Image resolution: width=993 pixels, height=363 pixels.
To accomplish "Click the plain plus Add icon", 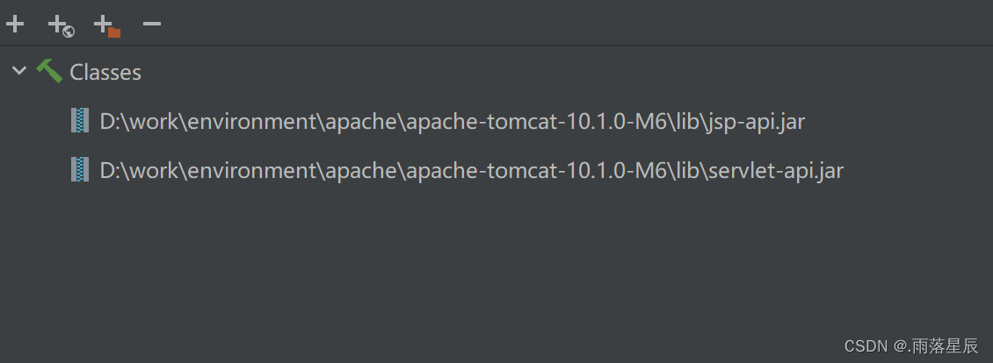I will [15, 24].
